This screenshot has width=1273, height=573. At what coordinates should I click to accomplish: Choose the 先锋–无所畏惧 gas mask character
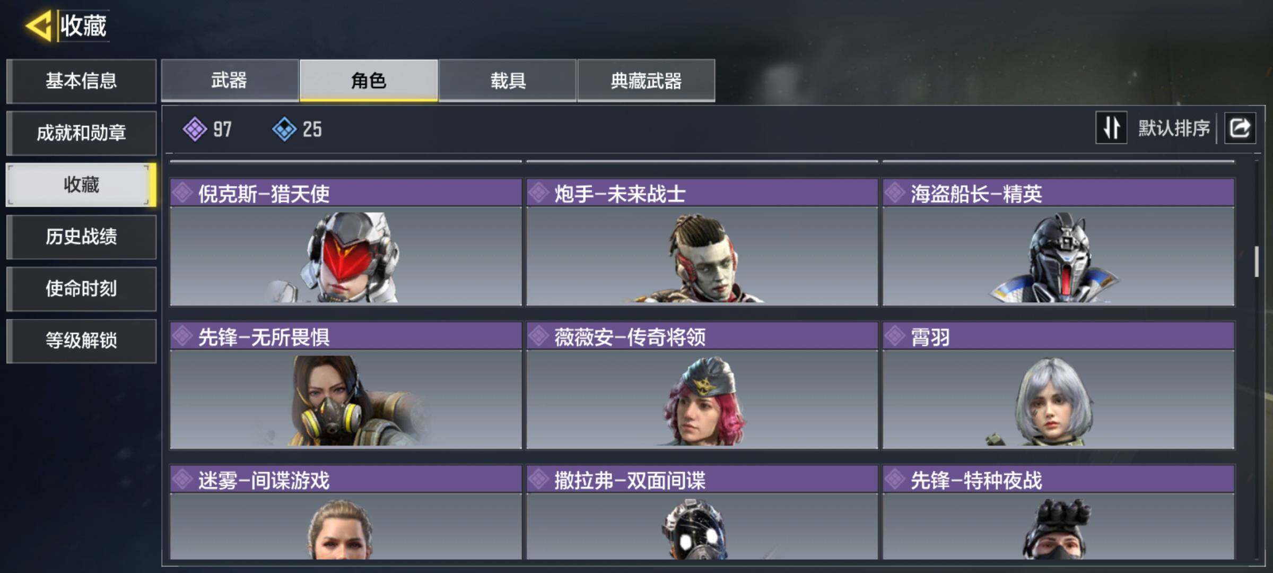click(x=346, y=385)
